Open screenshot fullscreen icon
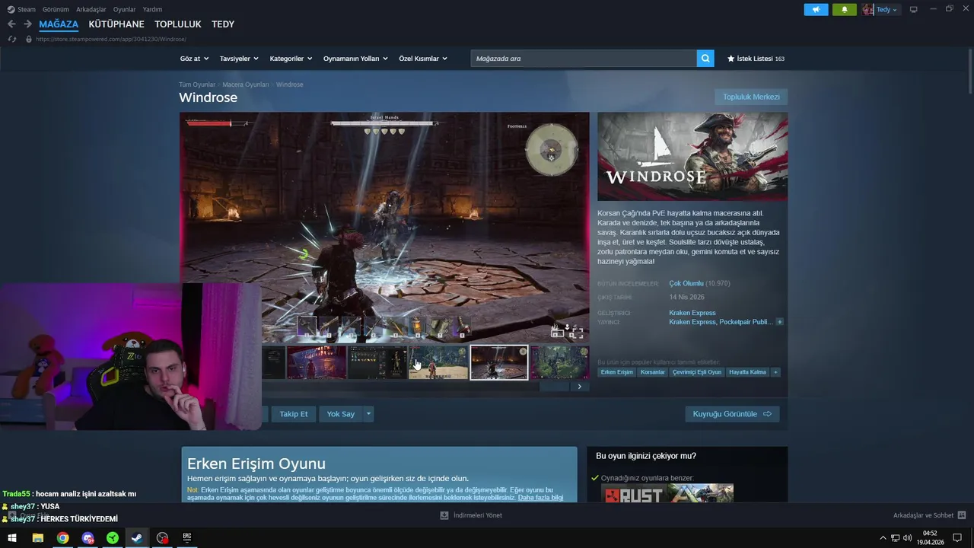This screenshot has height=548, width=974. pos(577,332)
